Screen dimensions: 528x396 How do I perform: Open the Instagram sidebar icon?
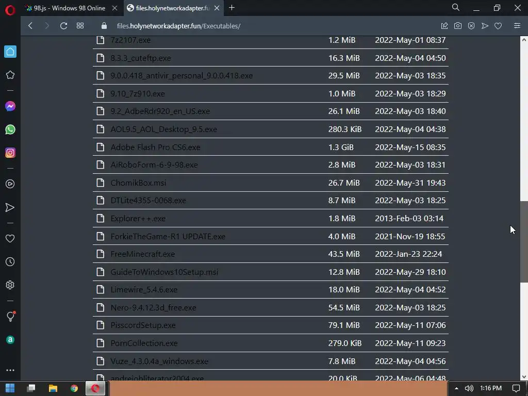point(10,153)
